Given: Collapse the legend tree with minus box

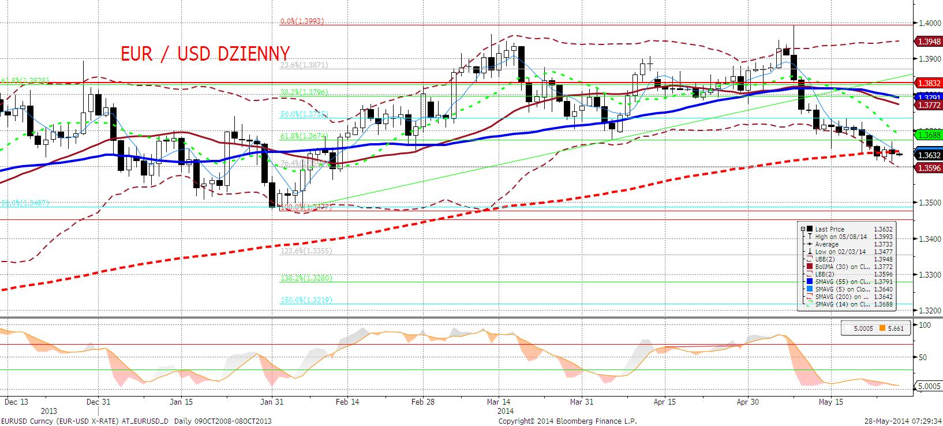Looking at the screenshot, I should 803,229.
